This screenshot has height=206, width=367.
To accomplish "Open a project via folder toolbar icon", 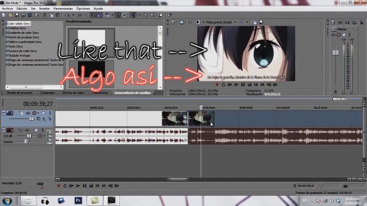I will [x=10, y=15].
